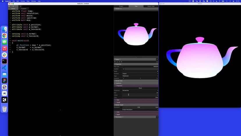Click the Passes panel options icon
Viewport: 241px width, 136px height.
click(x=157, y=59)
